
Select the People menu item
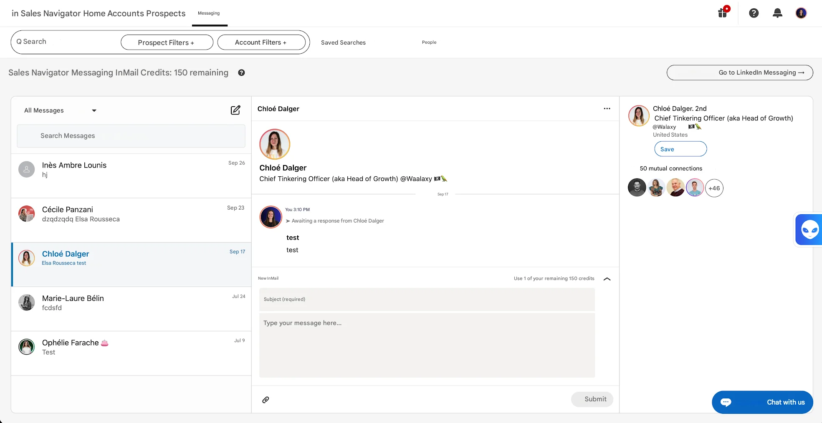(429, 42)
